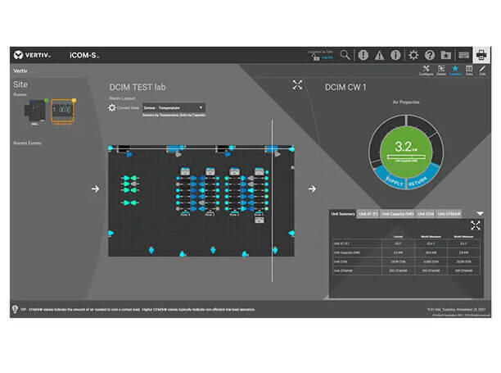This screenshot has height=373, width=501.
Task: Toggle the Favorites star
Action: point(455,71)
